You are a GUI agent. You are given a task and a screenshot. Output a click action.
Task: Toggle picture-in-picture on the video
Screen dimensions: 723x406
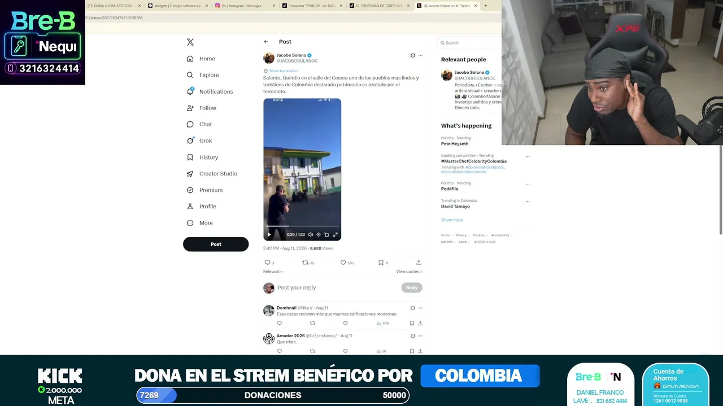tap(326, 235)
